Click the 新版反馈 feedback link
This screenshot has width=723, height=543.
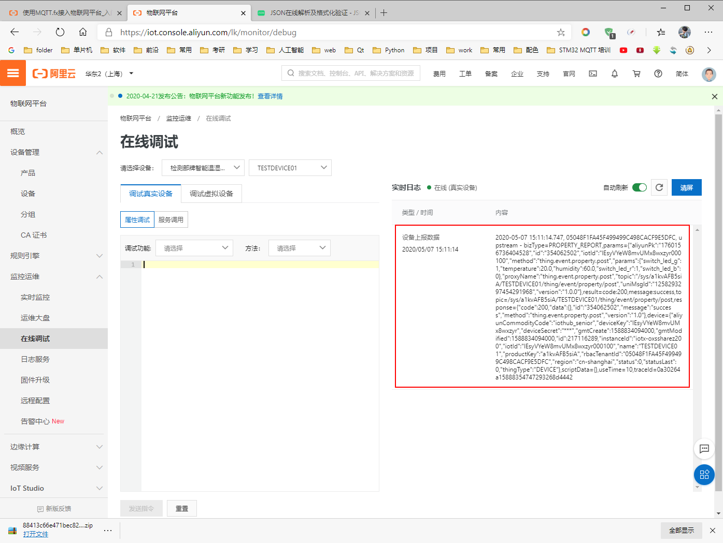coord(54,509)
